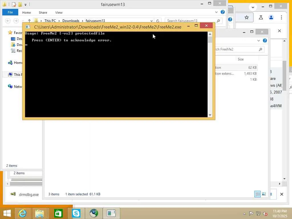The height and width of the screenshot is (219, 292).
Task: Open browser tab search dropdown
Action: click(253, 7)
